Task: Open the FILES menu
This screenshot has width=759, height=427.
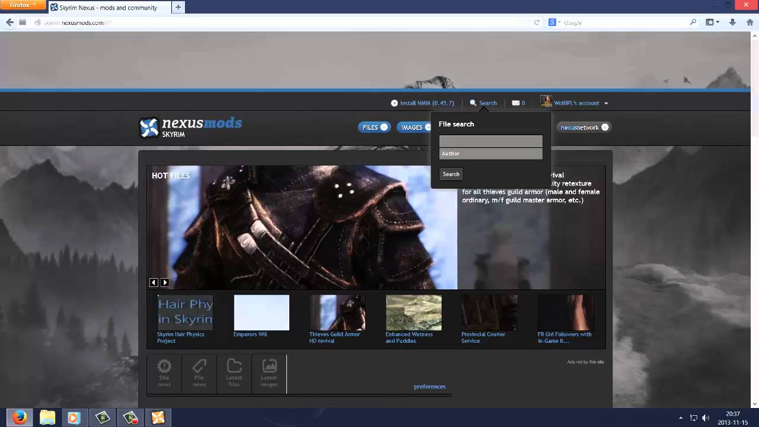Action: coord(375,128)
